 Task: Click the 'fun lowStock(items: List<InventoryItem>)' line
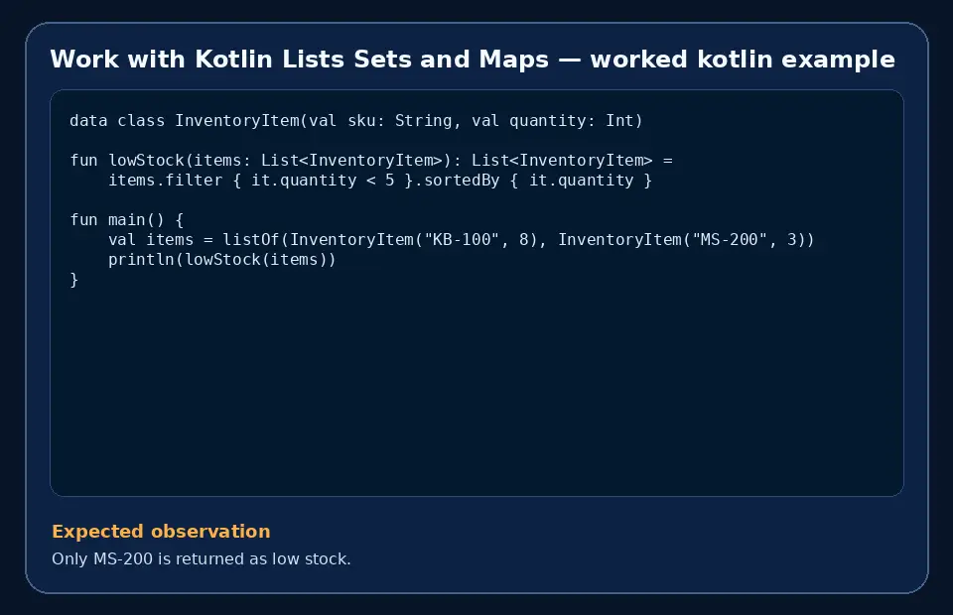(x=370, y=161)
